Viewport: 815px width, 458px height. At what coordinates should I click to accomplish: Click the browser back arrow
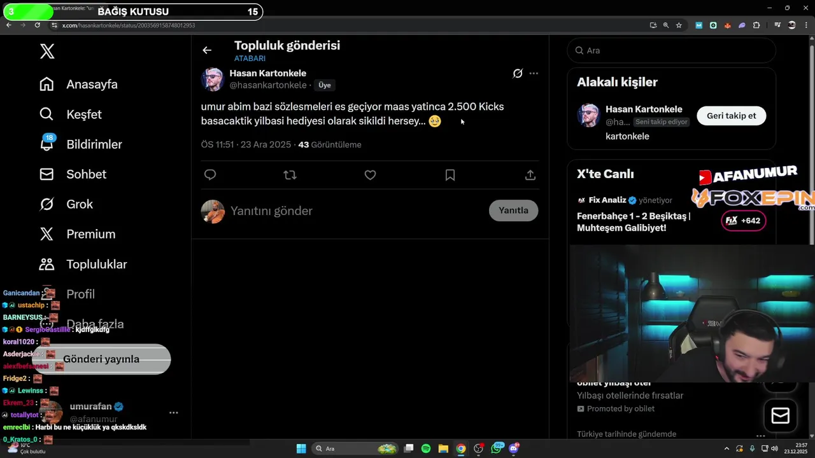click(9, 25)
